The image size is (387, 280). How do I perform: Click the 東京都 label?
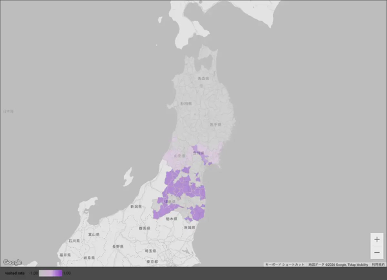[152, 261]
